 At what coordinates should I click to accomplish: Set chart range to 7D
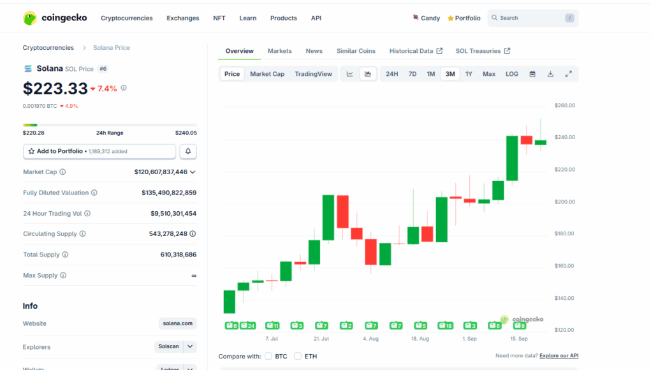pyautogui.click(x=413, y=74)
